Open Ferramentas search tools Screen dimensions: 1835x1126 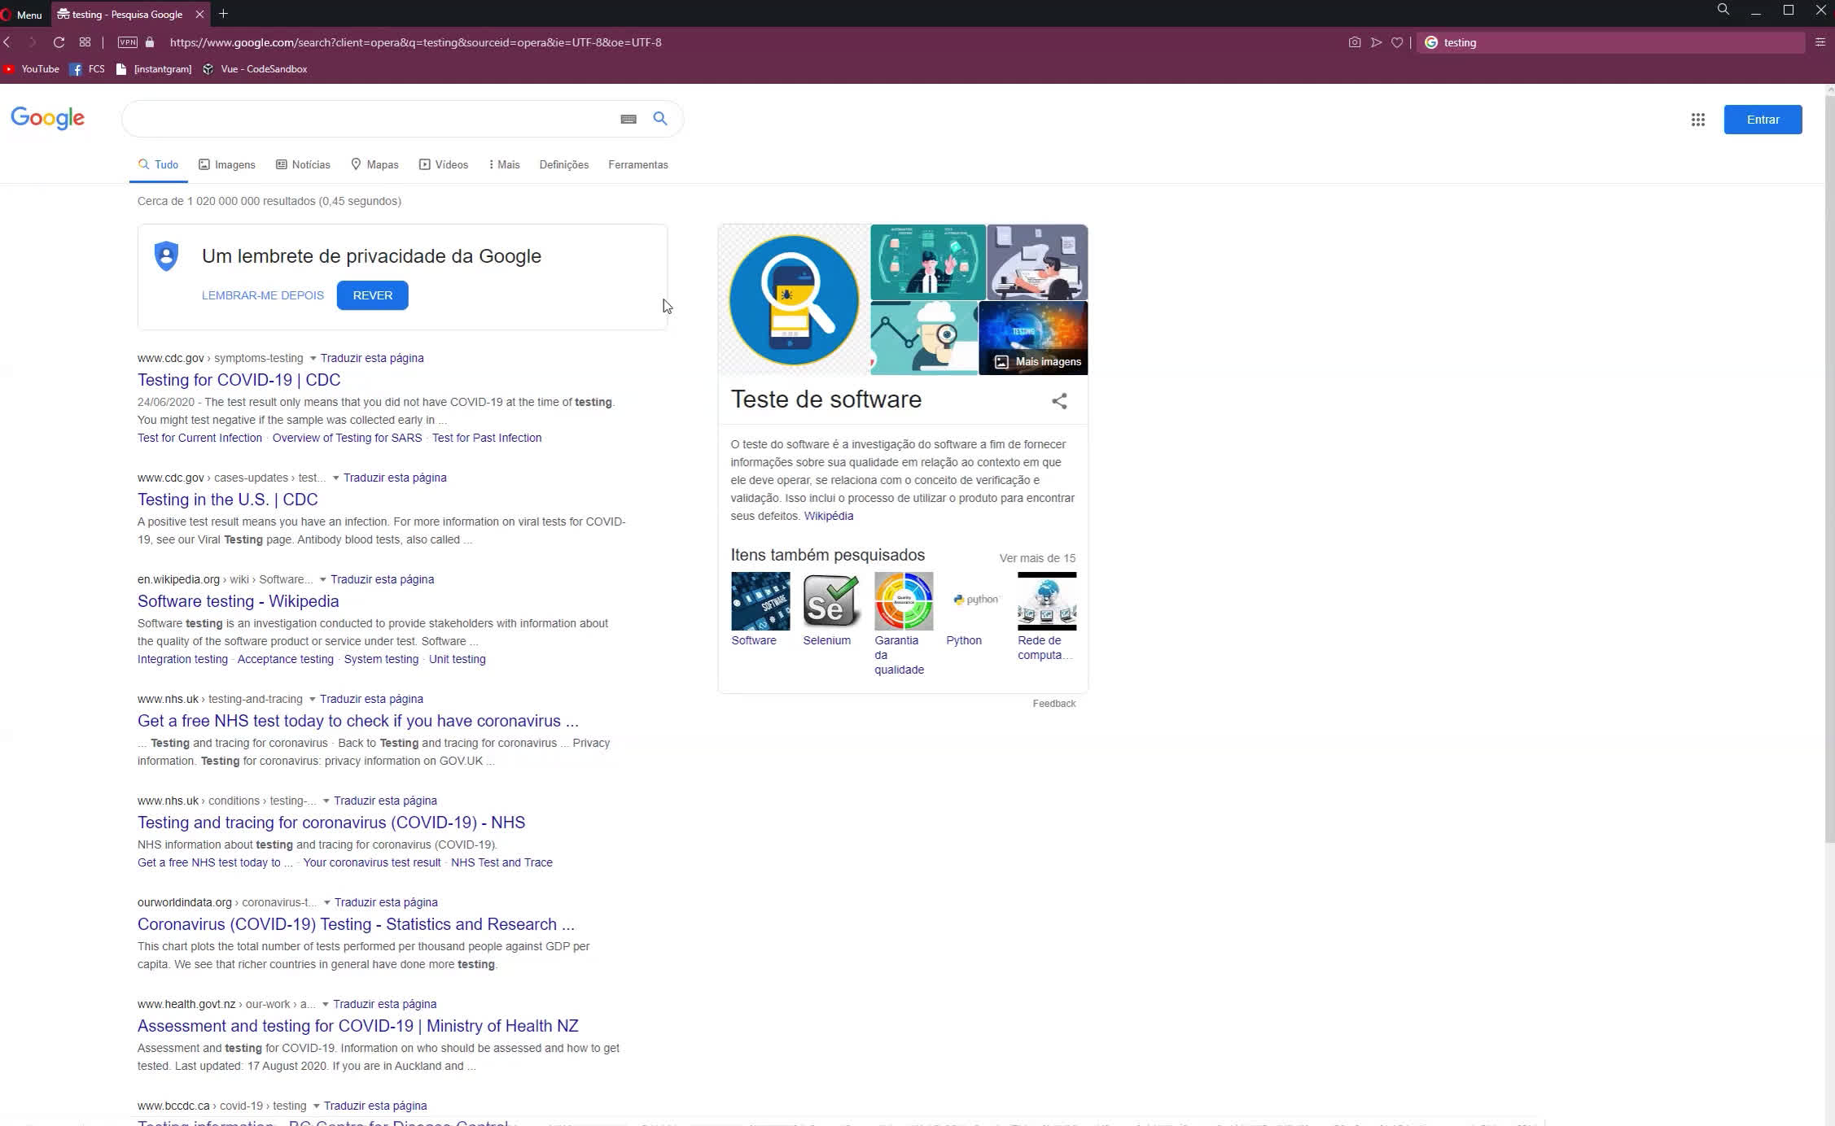point(638,164)
